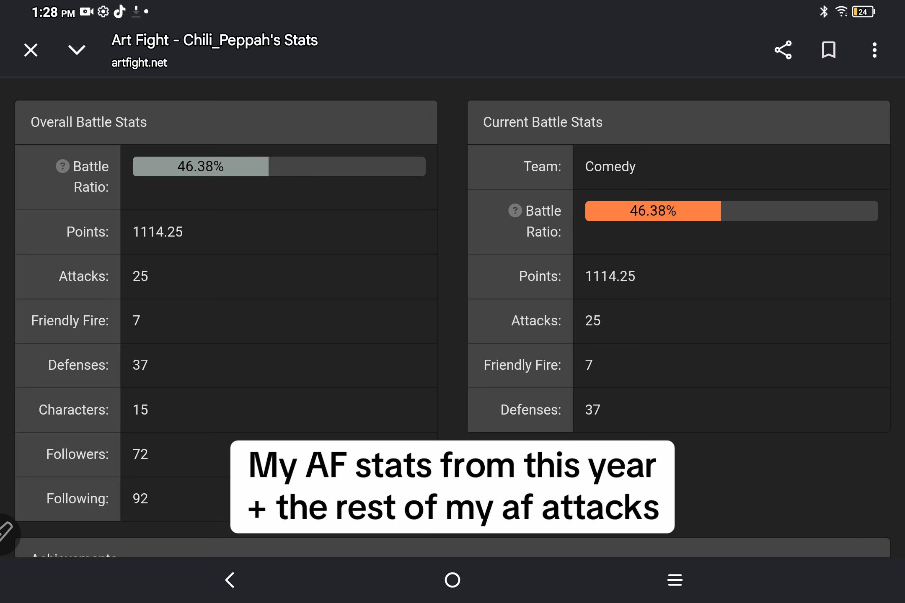
Task: Open the three-dot overflow menu
Action: coord(874,50)
